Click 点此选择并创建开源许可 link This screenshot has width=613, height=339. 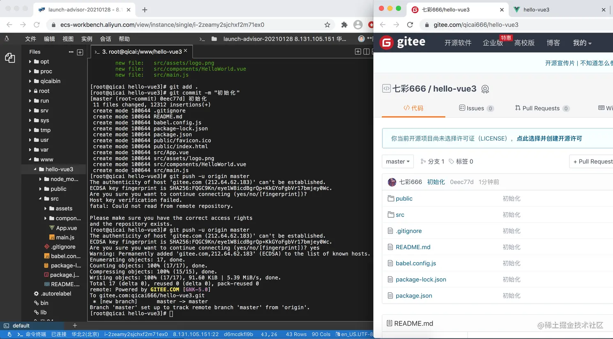(x=549, y=138)
